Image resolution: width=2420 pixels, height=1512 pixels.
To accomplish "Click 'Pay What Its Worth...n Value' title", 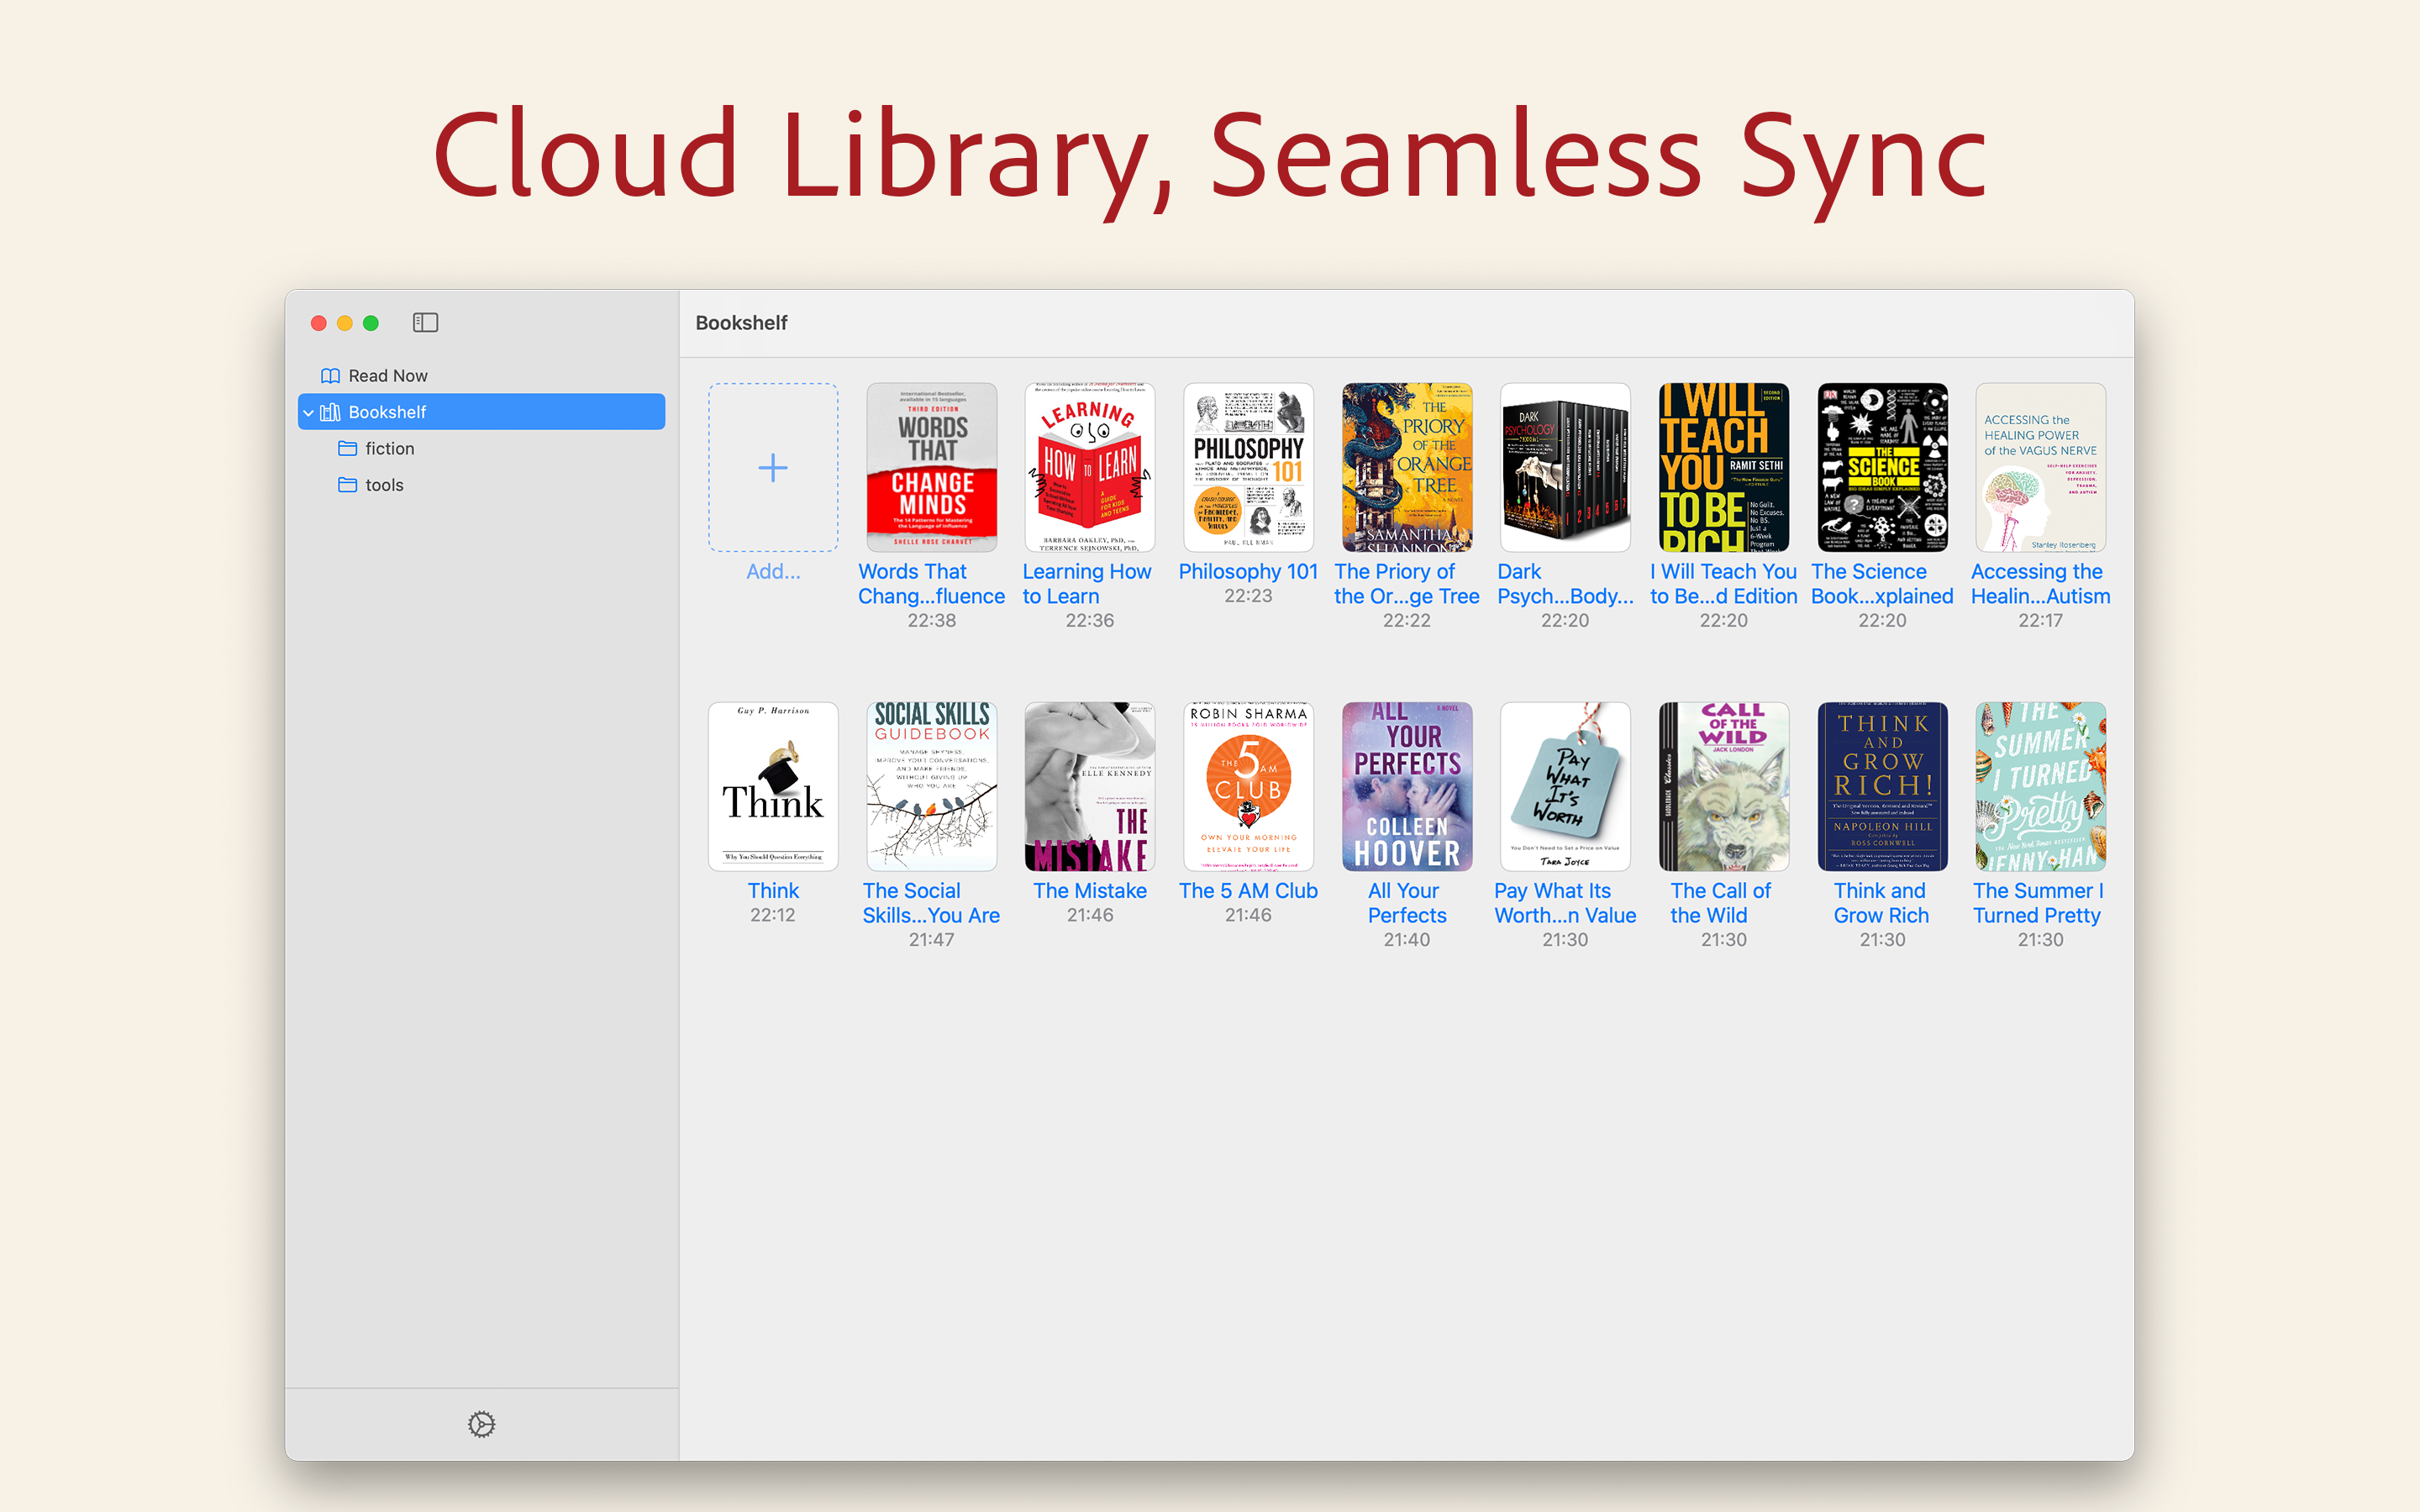I will [1565, 903].
